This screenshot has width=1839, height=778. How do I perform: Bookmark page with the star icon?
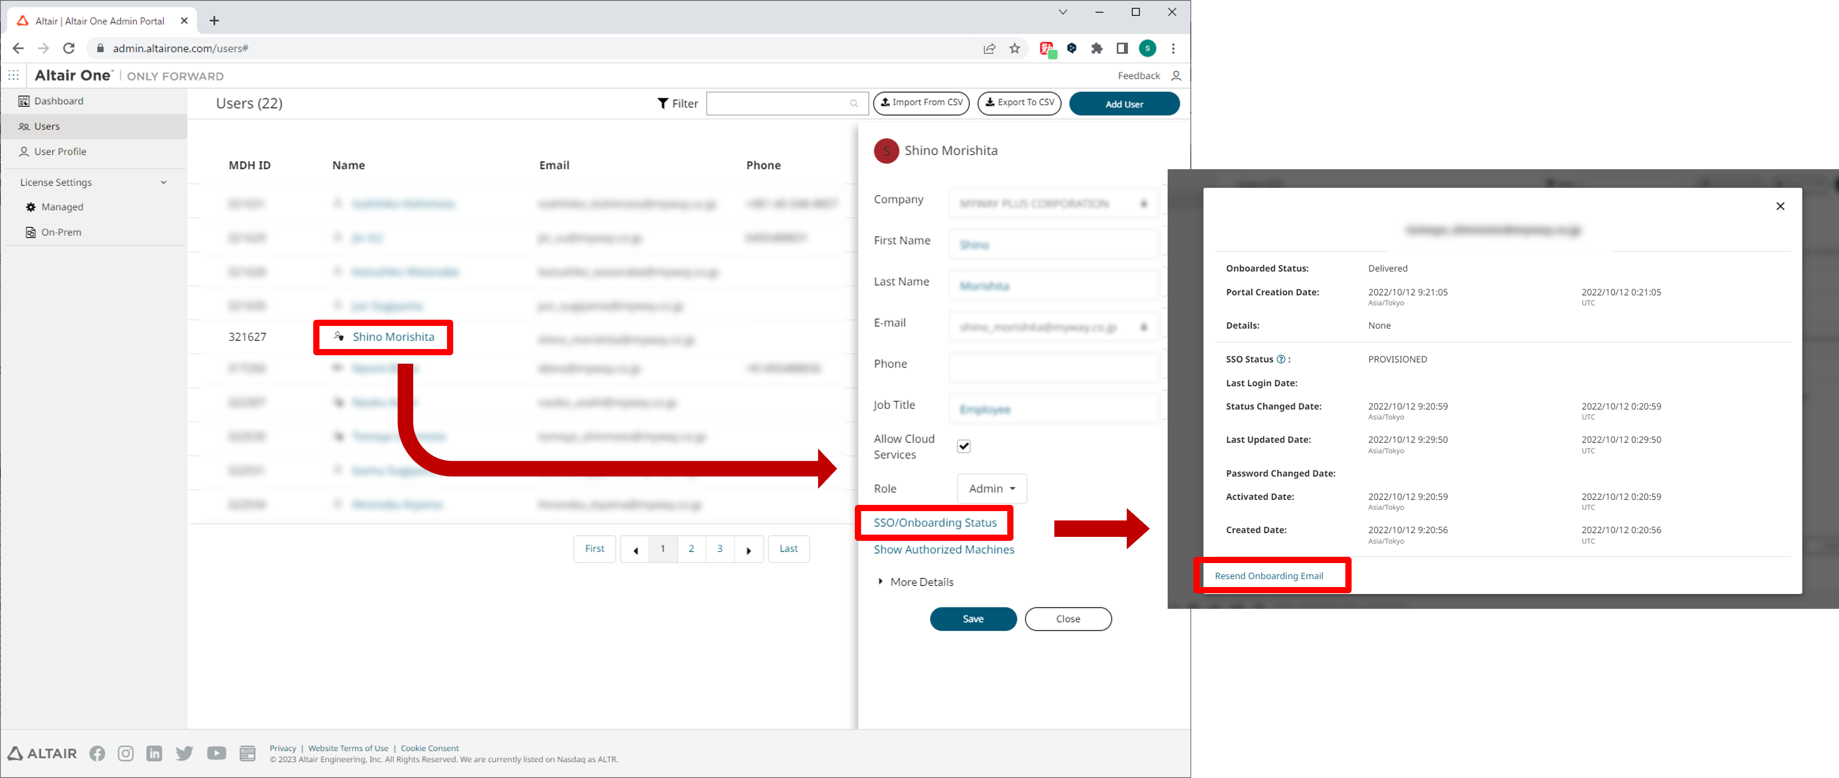pos(1014,48)
